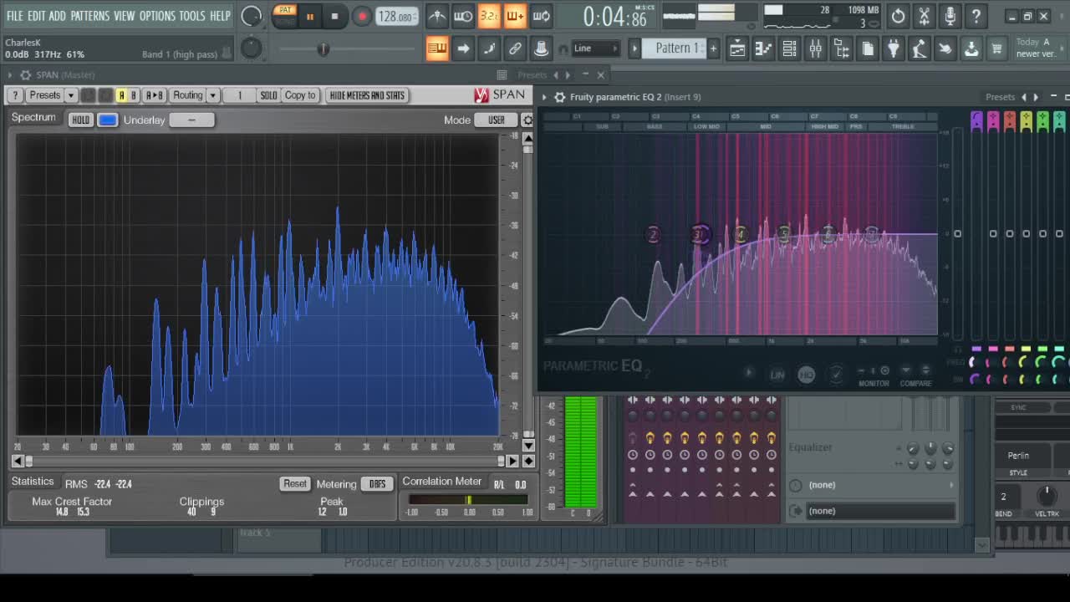Toggle note/clip grouping link icon
Screen dimensions: 1070x602
coord(515,48)
